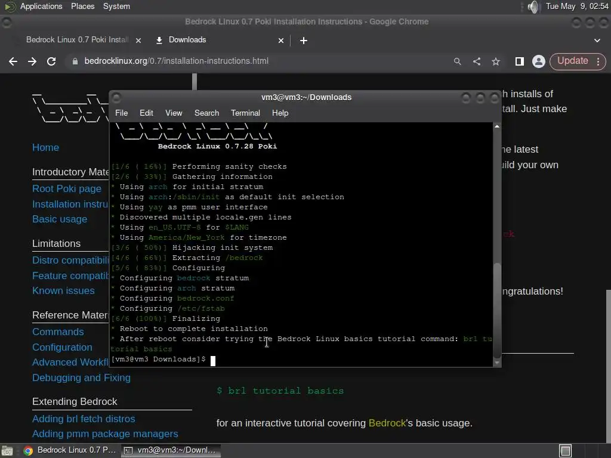Open the Home link
The height and width of the screenshot is (458, 611).
click(45, 148)
